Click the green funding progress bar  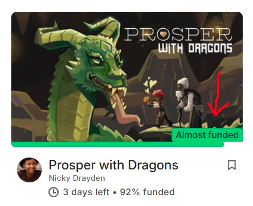tap(117, 144)
